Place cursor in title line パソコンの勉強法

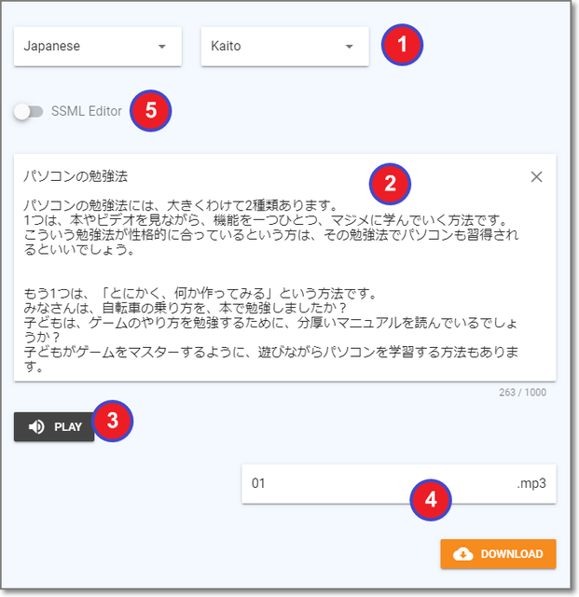click(x=75, y=175)
